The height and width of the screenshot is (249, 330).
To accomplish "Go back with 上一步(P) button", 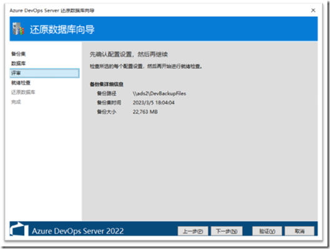I will [193, 231].
